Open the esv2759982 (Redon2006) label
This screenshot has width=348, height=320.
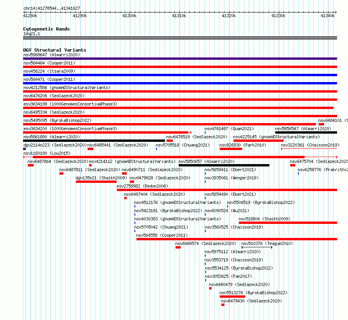142,186
